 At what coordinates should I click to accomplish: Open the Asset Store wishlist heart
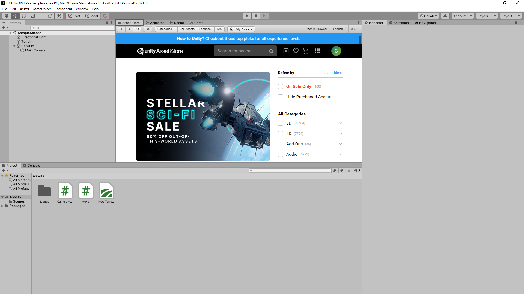(x=296, y=51)
